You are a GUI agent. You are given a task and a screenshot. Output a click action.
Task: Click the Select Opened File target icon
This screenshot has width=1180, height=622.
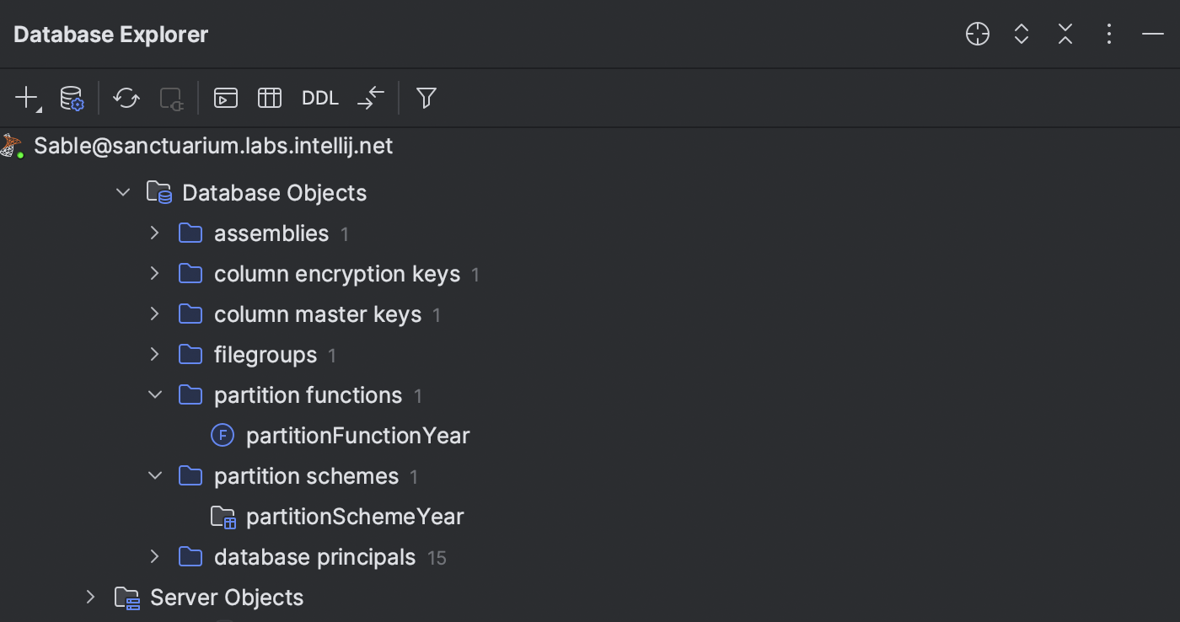click(977, 34)
